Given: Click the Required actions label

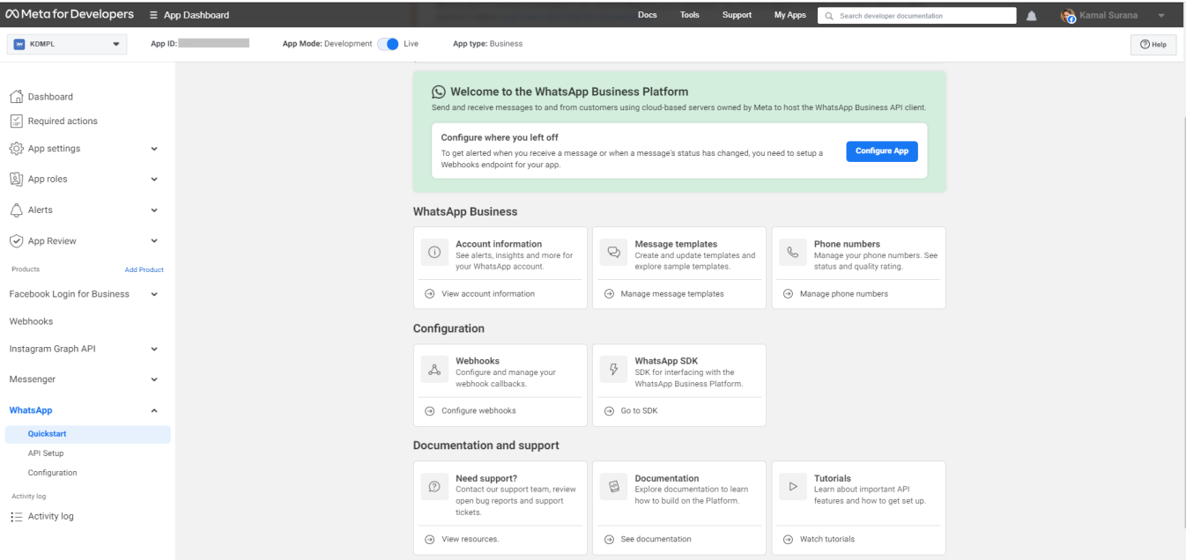Looking at the screenshot, I should point(63,122).
